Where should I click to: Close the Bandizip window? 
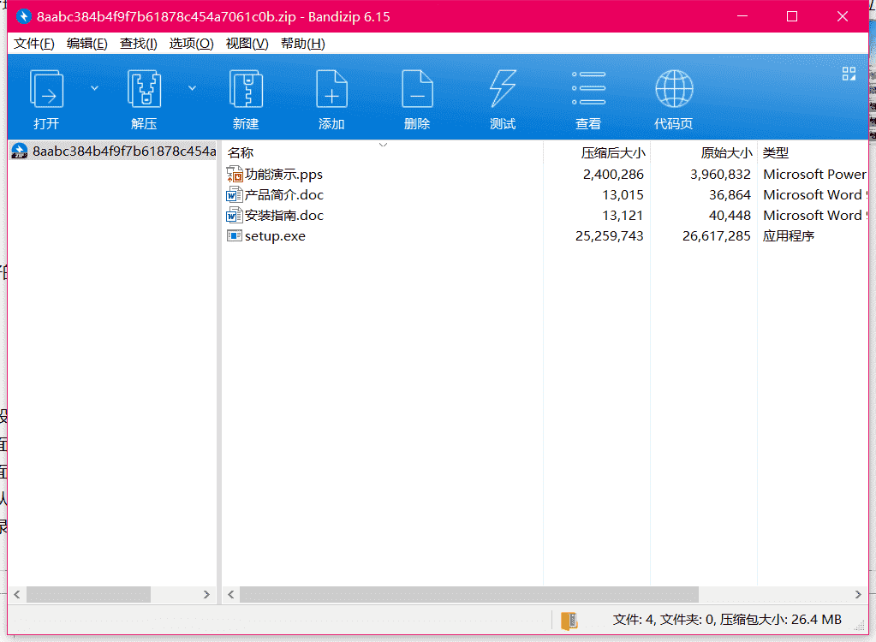(843, 17)
